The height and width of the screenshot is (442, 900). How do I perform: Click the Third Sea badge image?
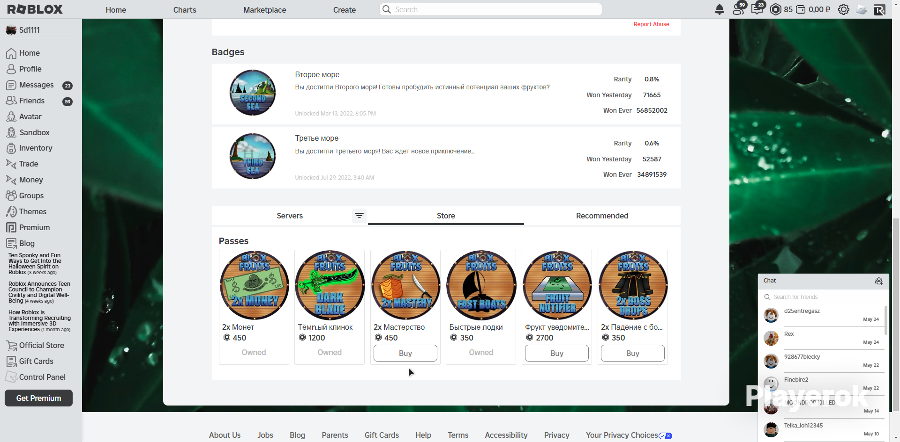253,156
